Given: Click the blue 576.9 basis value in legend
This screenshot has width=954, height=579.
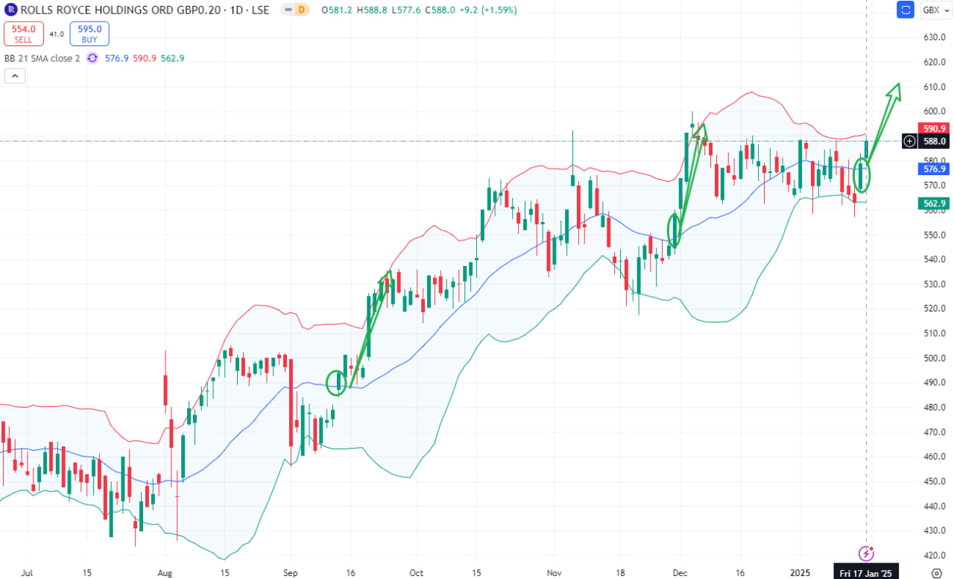Looking at the screenshot, I should (x=117, y=58).
